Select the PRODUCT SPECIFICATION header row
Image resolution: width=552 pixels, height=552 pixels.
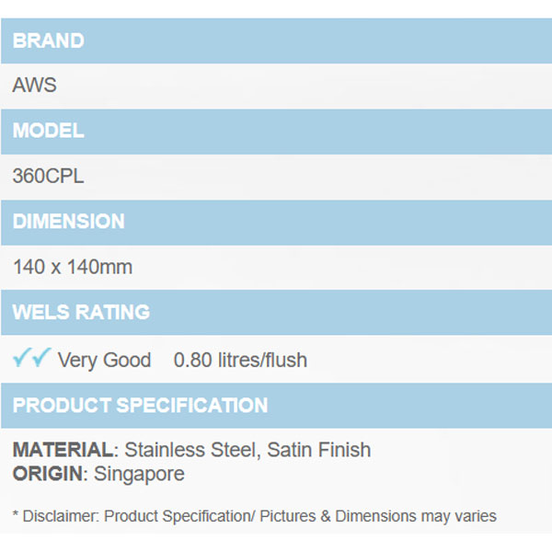[276, 406]
